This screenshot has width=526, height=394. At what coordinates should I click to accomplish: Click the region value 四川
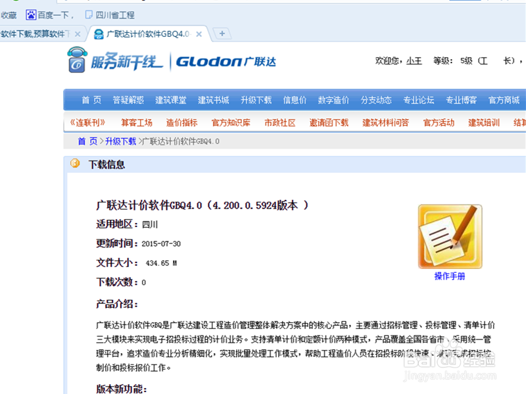tap(150, 224)
